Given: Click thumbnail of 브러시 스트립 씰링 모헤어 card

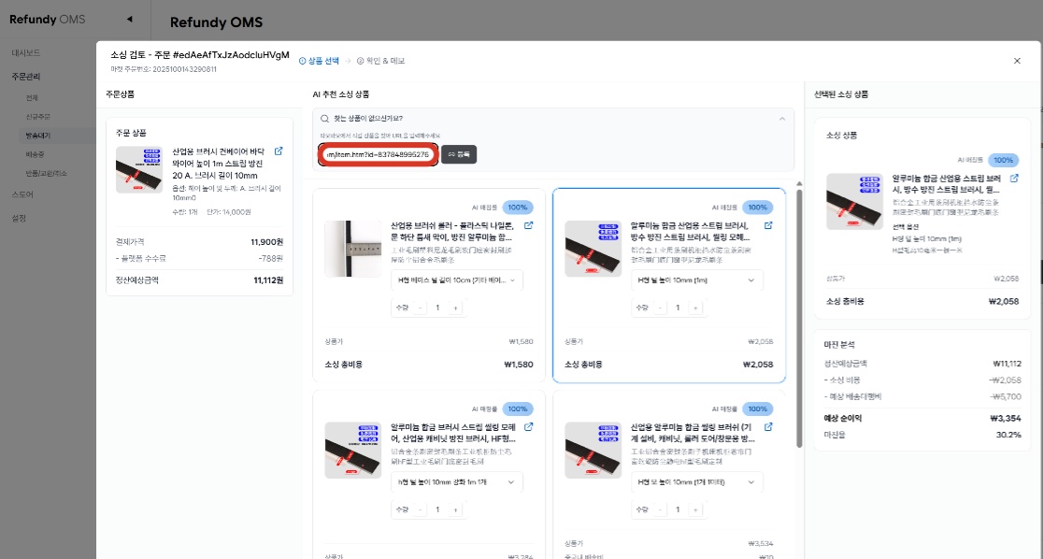Looking at the screenshot, I should click(x=353, y=450).
